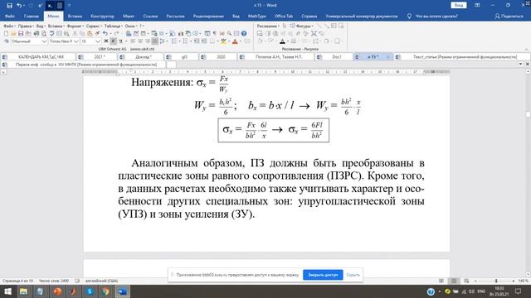Click the Print Preview icon
The height and width of the screenshot is (298, 531).
pos(44,33)
